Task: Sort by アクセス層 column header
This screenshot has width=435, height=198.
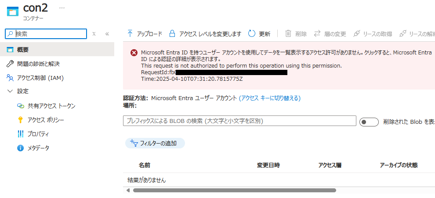Action: [x=330, y=165]
